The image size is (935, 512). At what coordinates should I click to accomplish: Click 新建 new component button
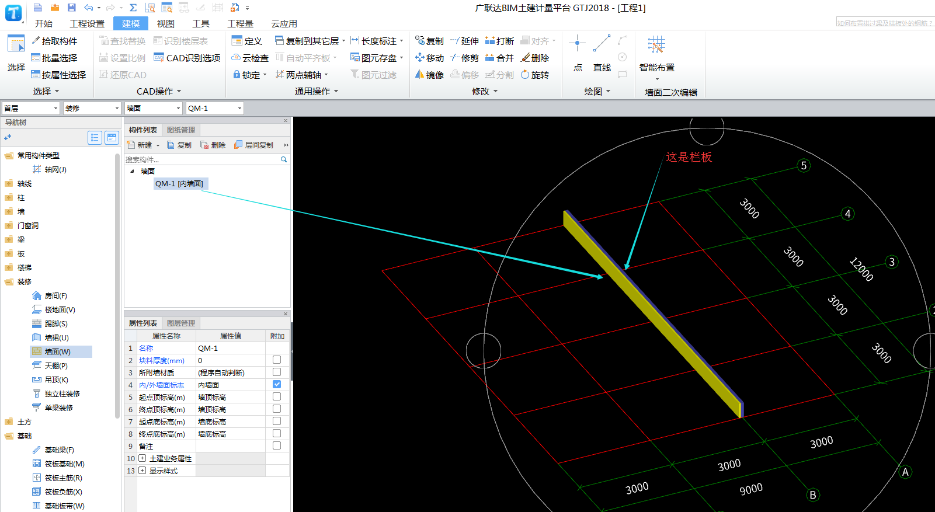pyautogui.click(x=143, y=145)
